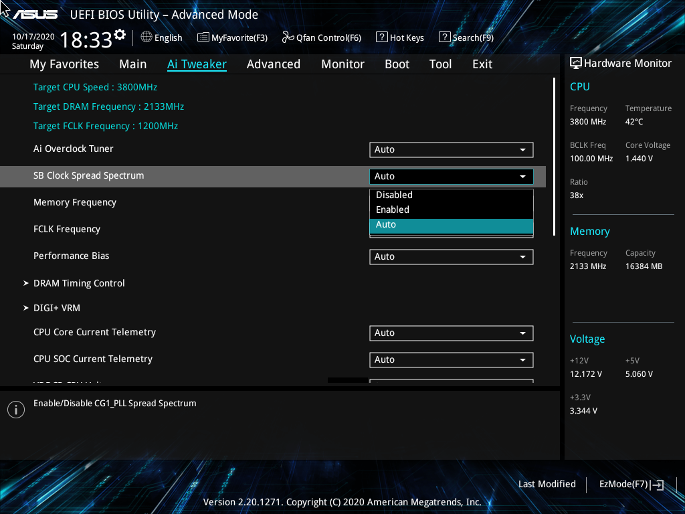685x514 pixels.
Task: Click Target FCLK Frequency : 1200MHz text
Action: (x=106, y=126)
